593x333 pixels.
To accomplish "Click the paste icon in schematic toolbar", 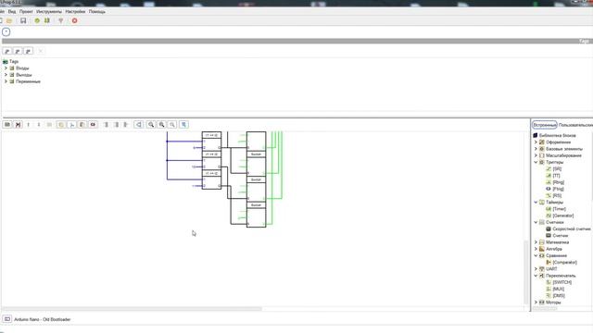I will [82, 125].
